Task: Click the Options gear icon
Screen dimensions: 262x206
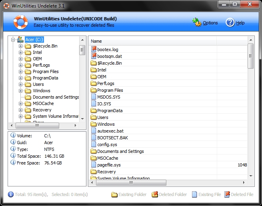Action: (x=197, y=22)
